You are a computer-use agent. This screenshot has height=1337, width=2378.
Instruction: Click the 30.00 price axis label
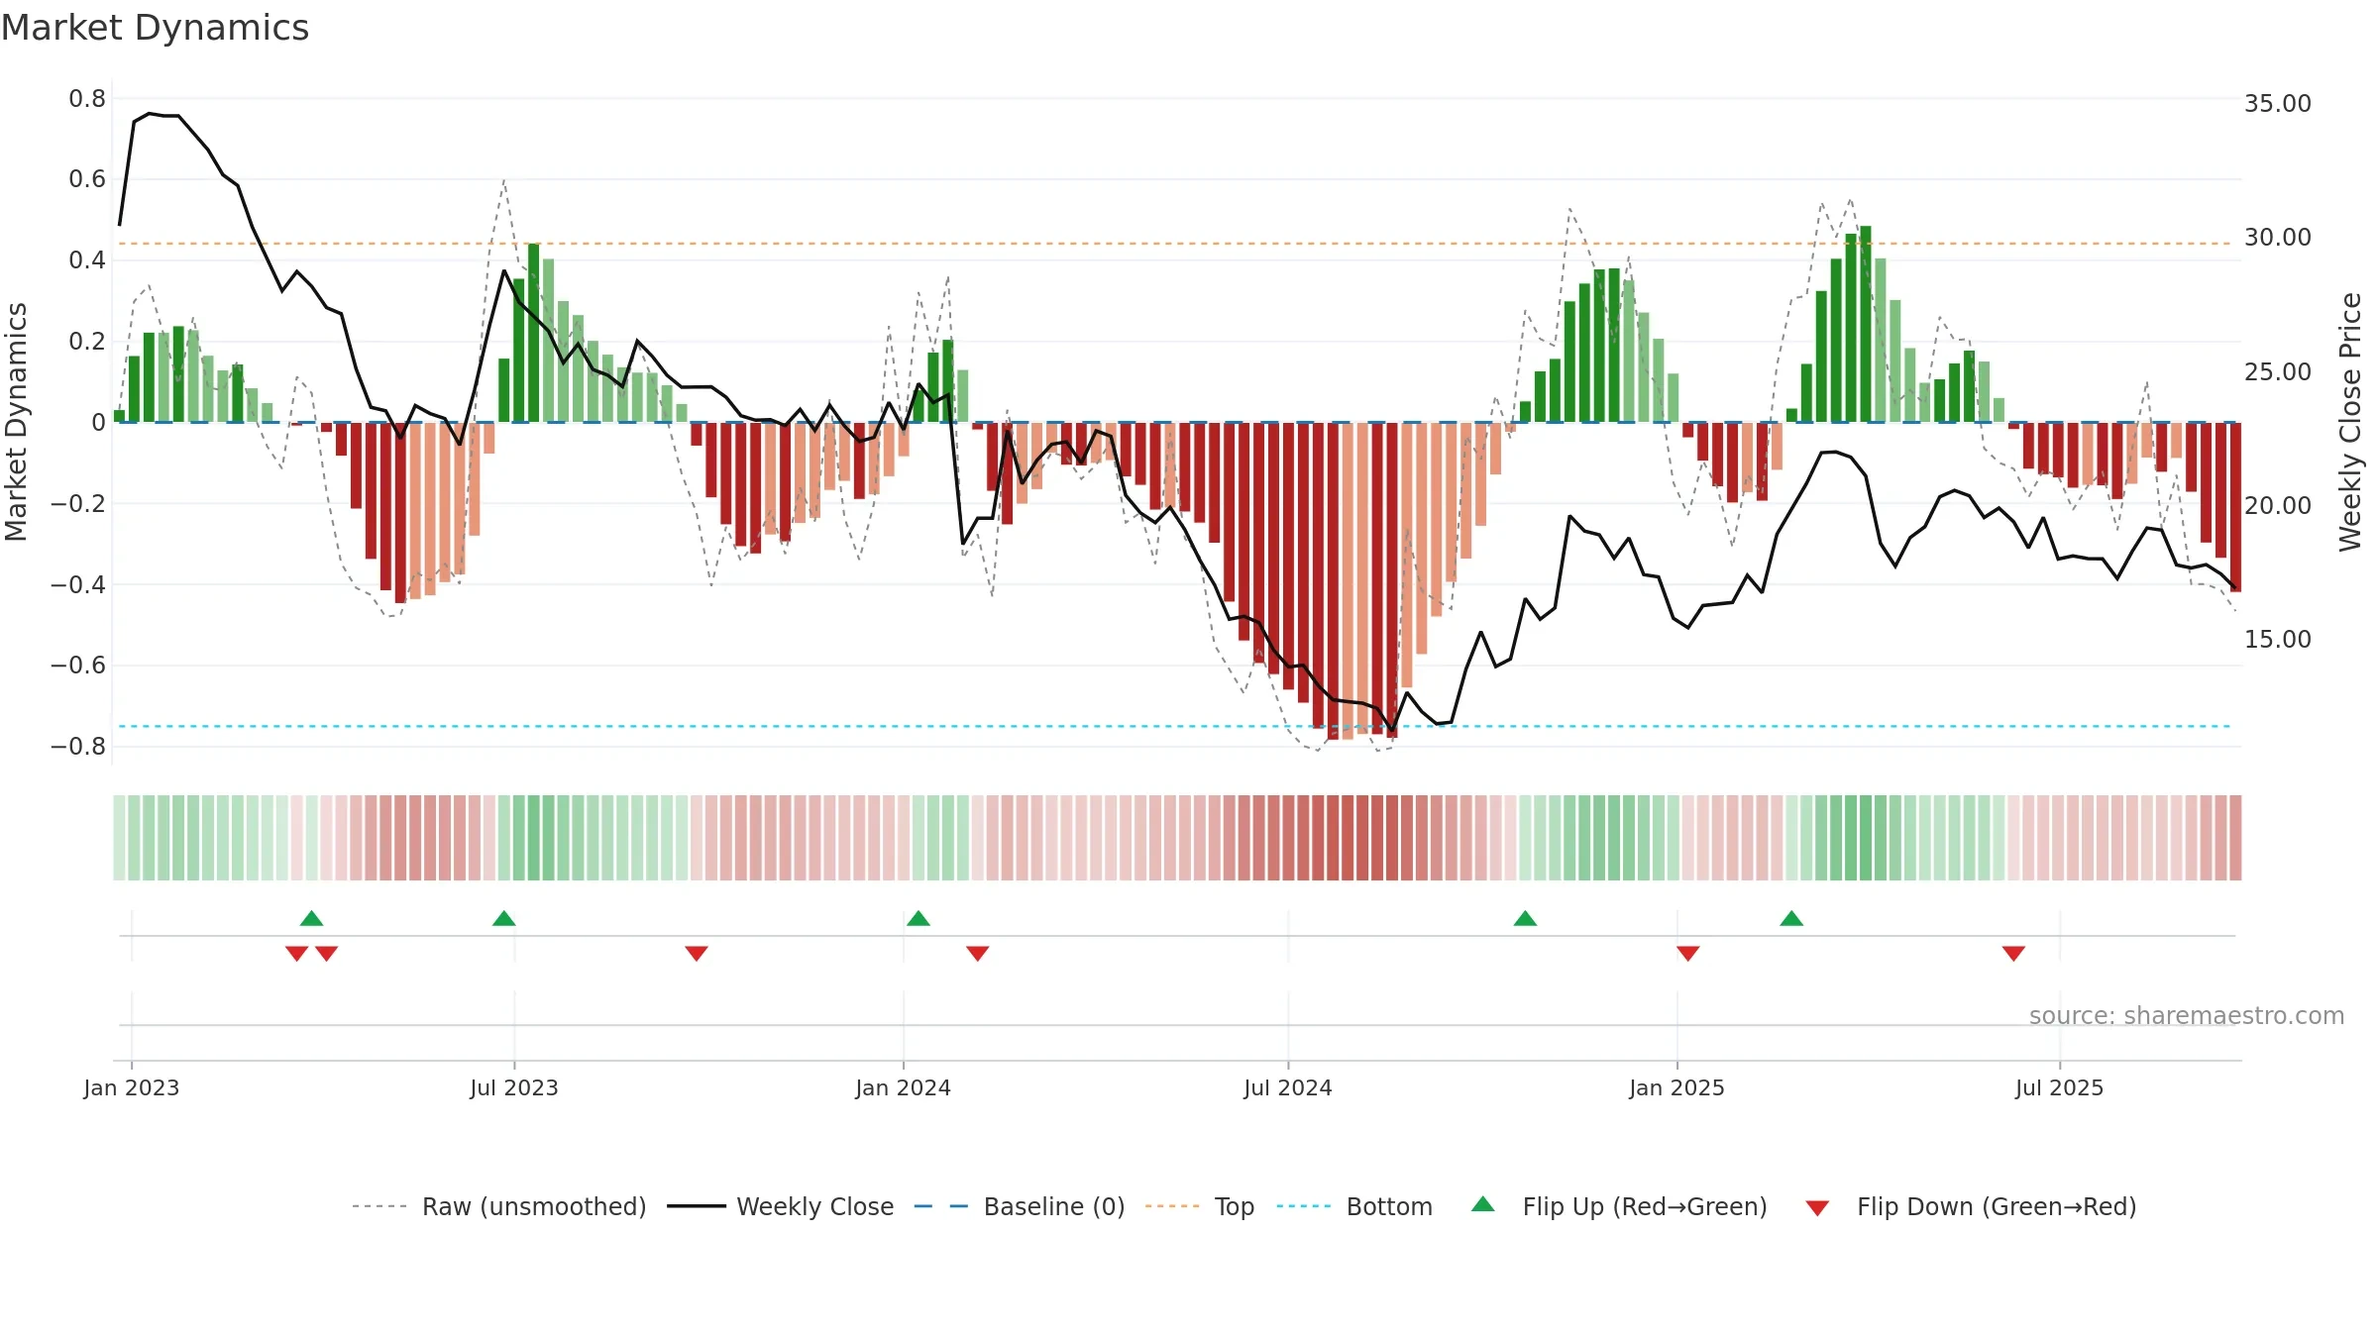[2278, 237]
